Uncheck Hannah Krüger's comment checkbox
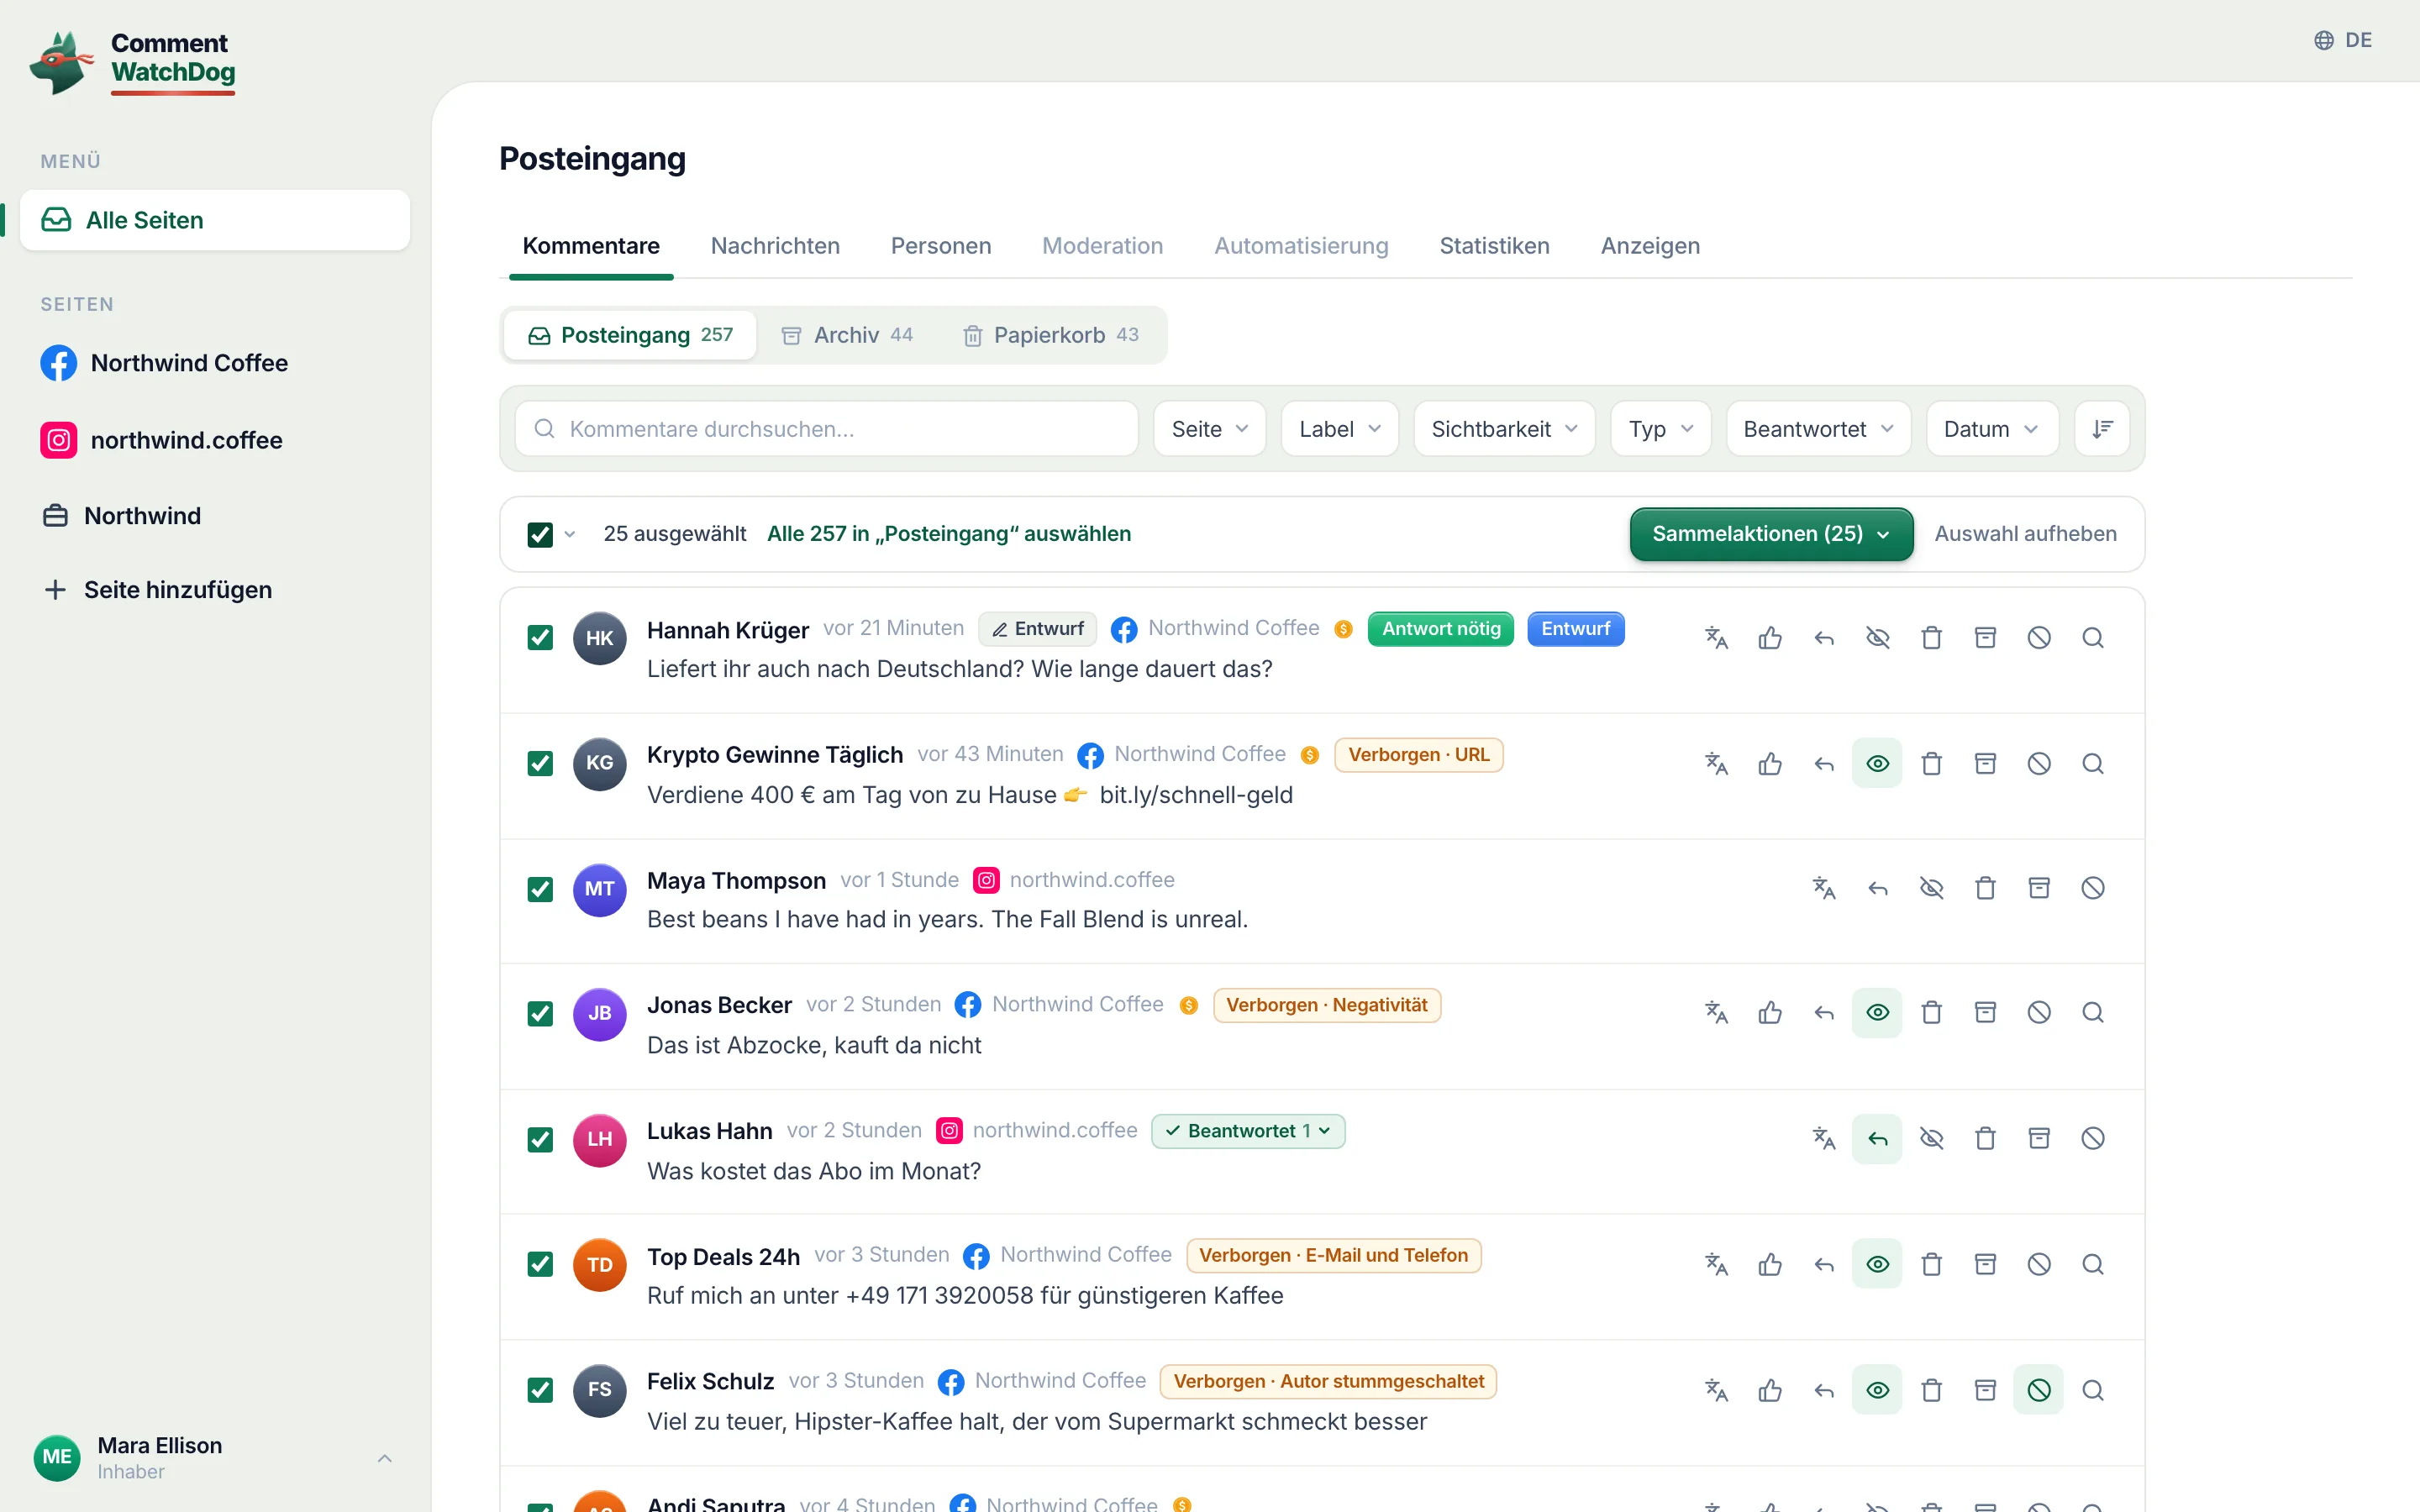Viewport: 2420px width, 1512px height. coord(540,638)
